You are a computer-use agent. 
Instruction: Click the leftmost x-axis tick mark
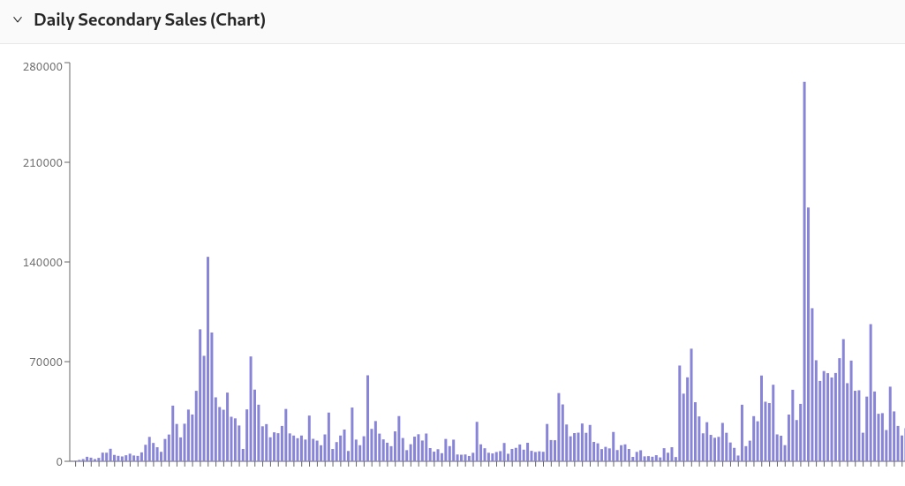click(x=76, y=464)
